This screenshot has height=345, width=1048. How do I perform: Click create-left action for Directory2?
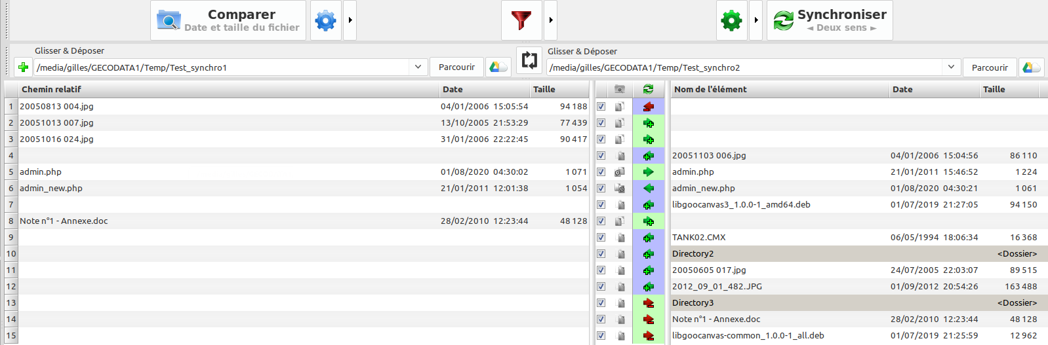649,254
